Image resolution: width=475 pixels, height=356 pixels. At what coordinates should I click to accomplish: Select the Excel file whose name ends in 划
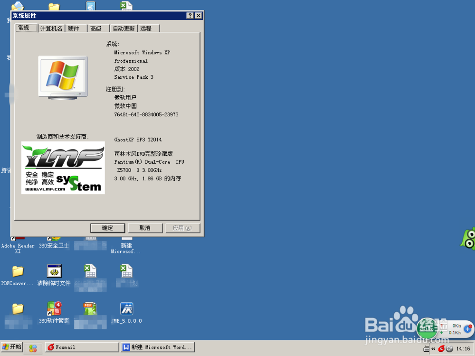coord(127,275)
